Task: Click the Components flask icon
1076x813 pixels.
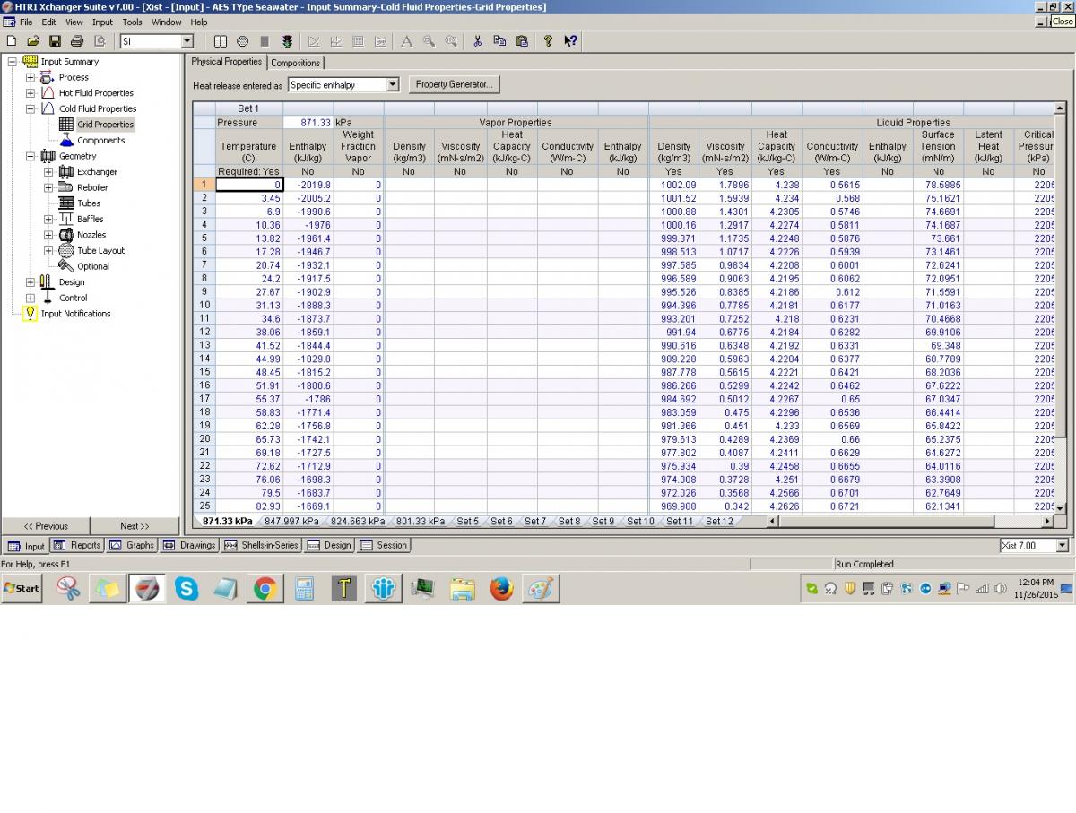Action: point(66,140)
